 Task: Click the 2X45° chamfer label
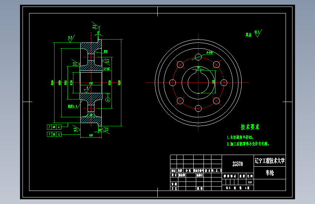click(x=107, y=69)
